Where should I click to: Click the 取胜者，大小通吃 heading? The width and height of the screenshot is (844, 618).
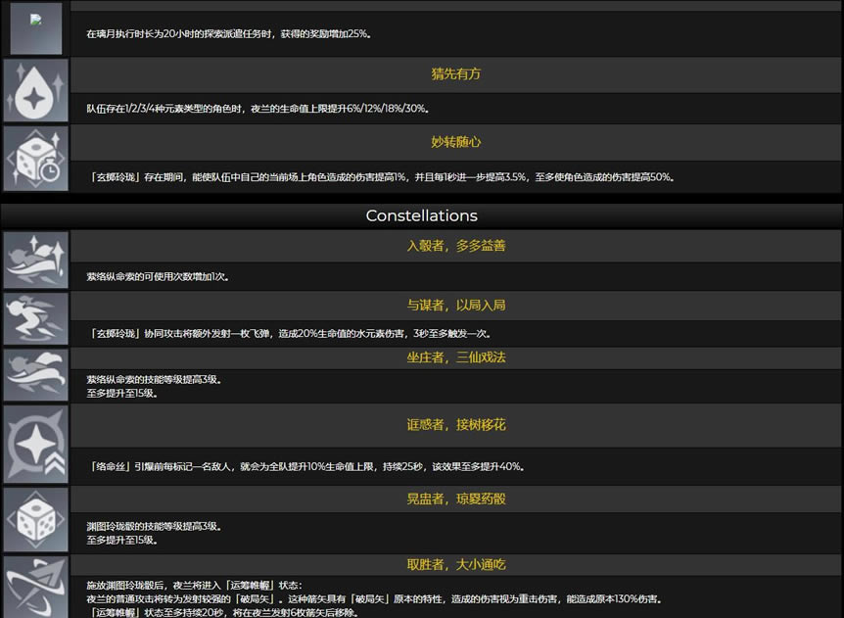pos(455,565)
